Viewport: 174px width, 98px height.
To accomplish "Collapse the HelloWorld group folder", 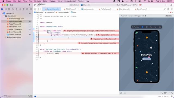I will (4, 16).
